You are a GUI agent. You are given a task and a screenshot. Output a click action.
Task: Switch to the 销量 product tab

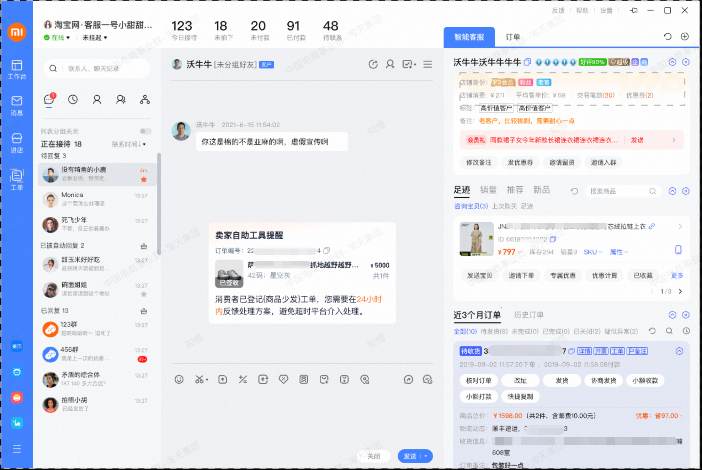(x=488, y=190)
